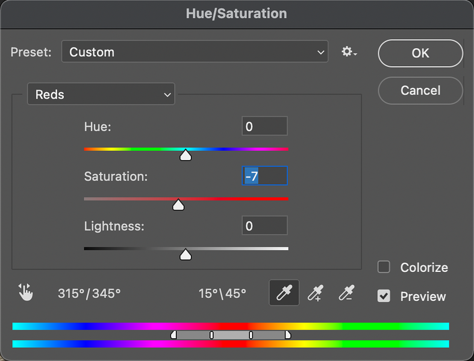This screenshot has height=361, width=474.
Task: Click OK to apply Hue/Saturation
Action: tap(420, 53)
